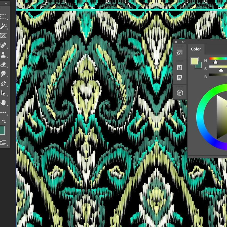Collapse the toolbar using double chevrons
Image resolution: width=227 pixels, height=227 pixels.
coord(6,3)
